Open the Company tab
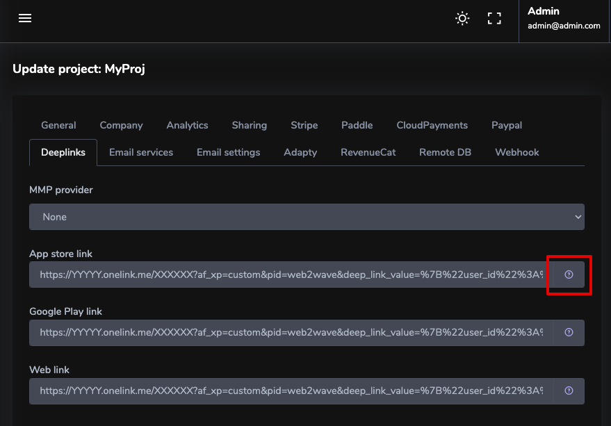 [x=121, y=125]
